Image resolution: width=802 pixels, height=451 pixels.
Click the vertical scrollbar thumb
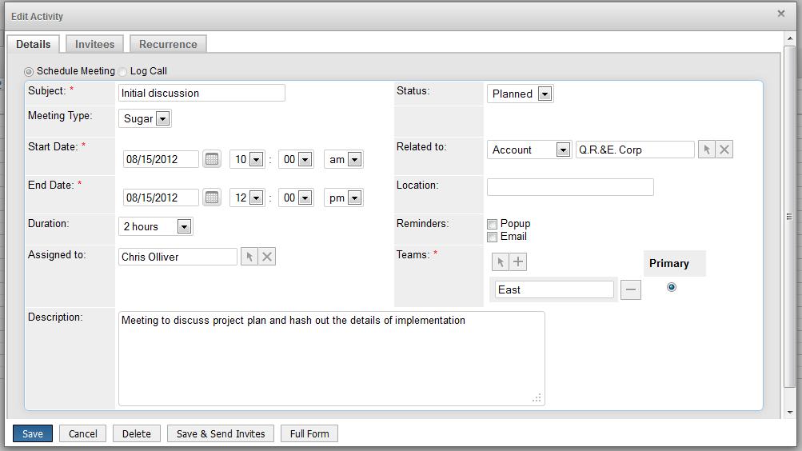pos(790,216)
